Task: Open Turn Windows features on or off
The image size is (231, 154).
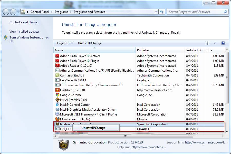Action: pos(29,39)
